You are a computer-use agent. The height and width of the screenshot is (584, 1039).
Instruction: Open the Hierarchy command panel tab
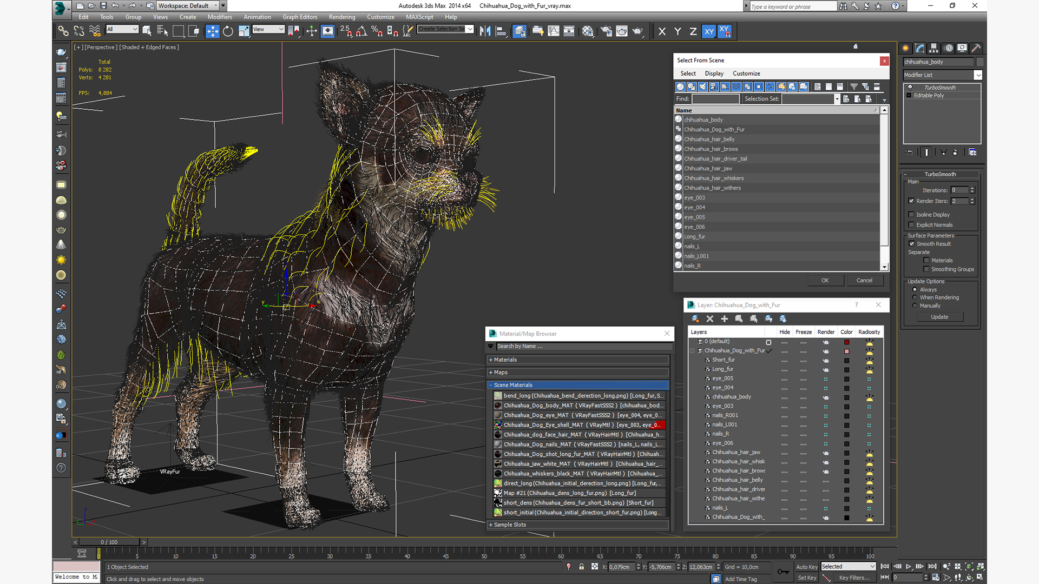(x=934, y=48)
